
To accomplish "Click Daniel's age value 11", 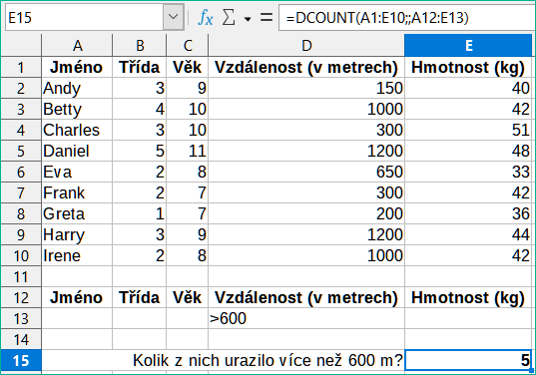I will click(x=188, y=151).
